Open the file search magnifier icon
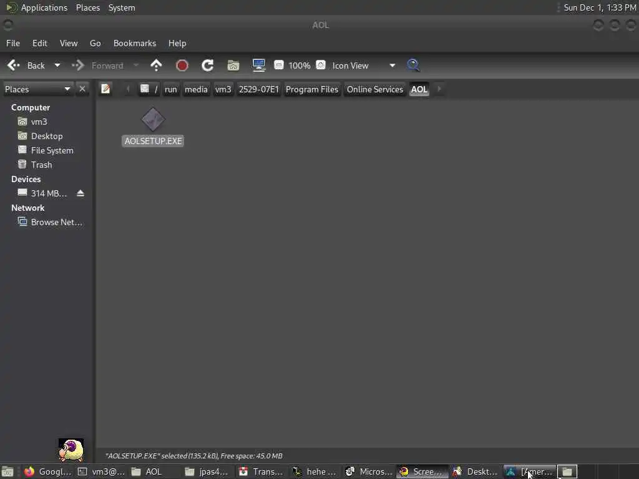This screenshot has width=639, height=479. (413, 65)
